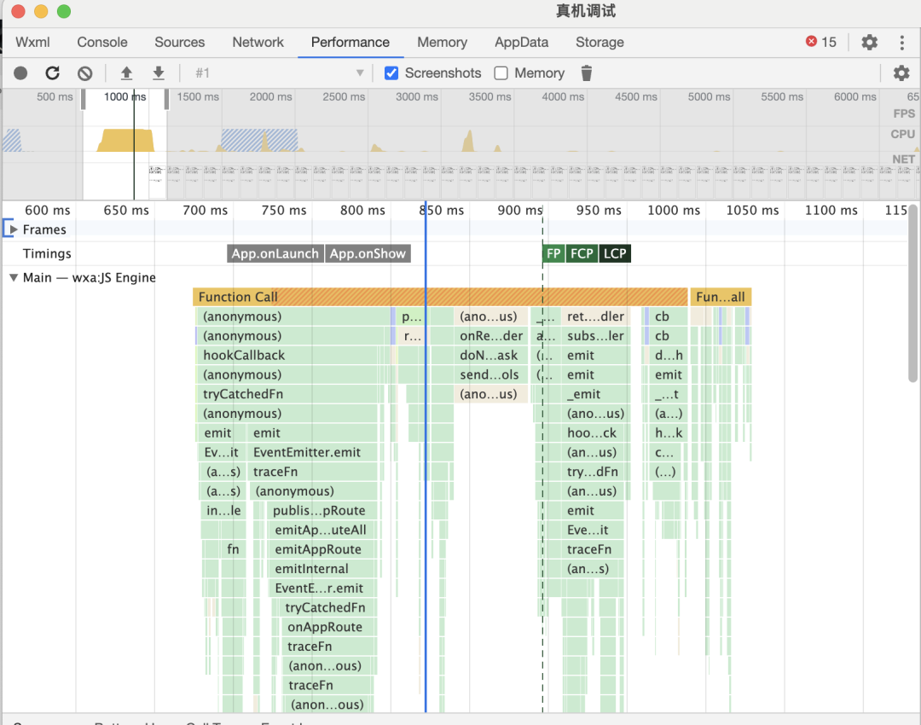921x725 pixels.
Task: Click the FP timing marker
Action: [x=553, y=253]
